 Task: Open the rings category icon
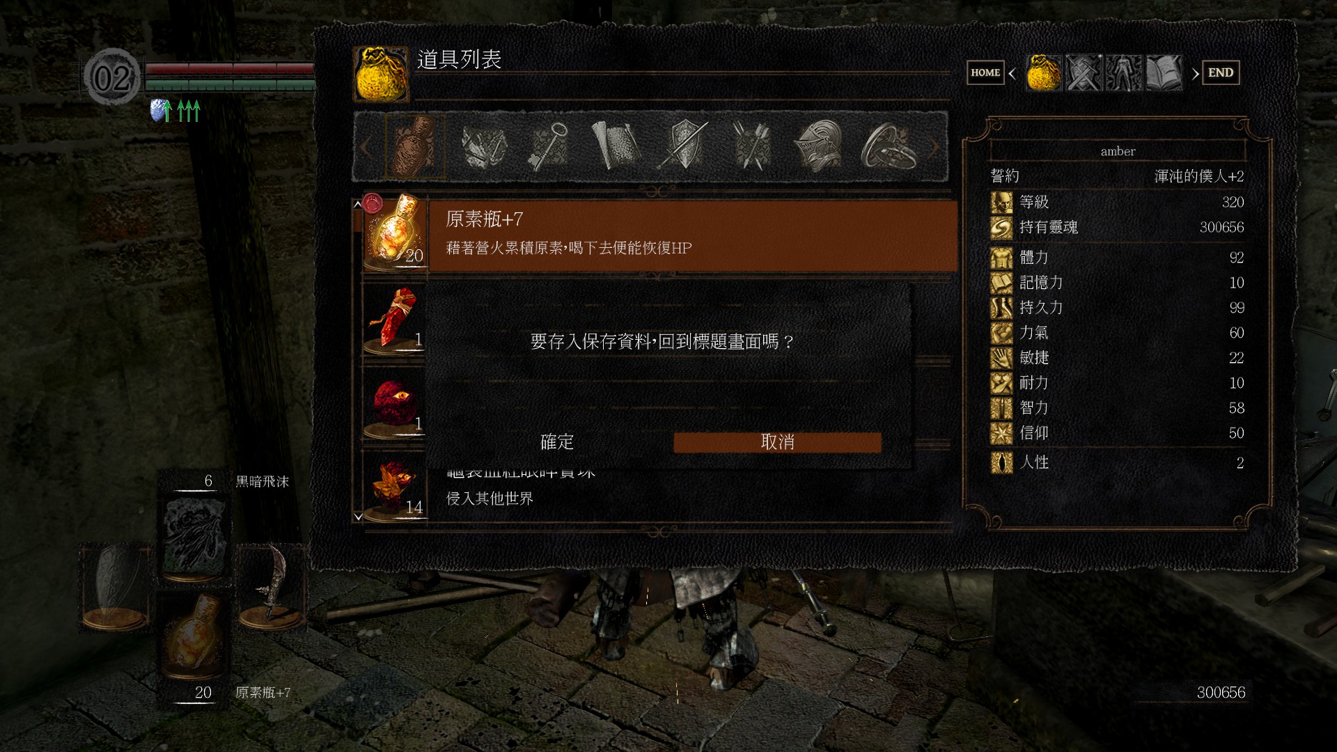pos(886,146)
